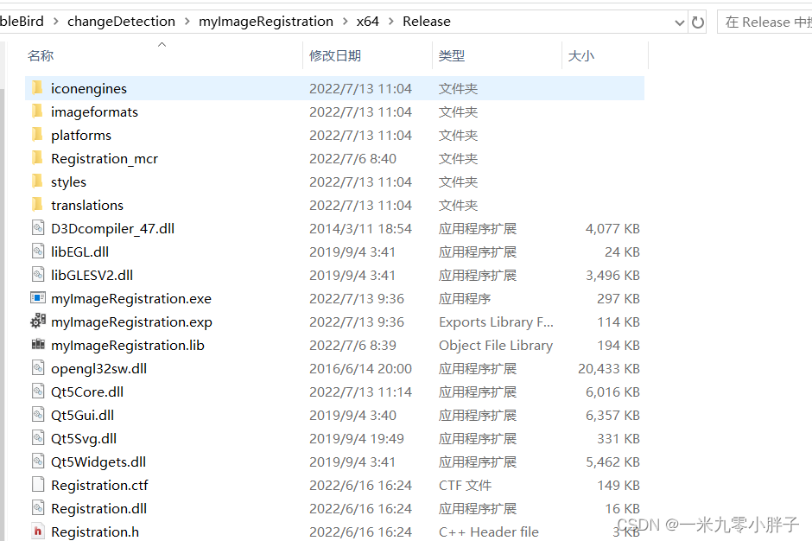The width and height of the screenshot is (812, 541).
Task: Select the libEGL.dll file name
Action: (79, 251)
